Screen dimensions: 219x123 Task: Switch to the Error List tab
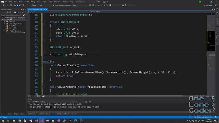coord(73,114)
